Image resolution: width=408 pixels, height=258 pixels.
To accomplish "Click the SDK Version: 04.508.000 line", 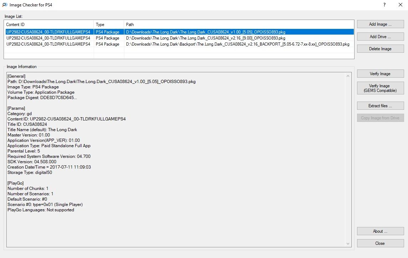I will tap(32, 162).
